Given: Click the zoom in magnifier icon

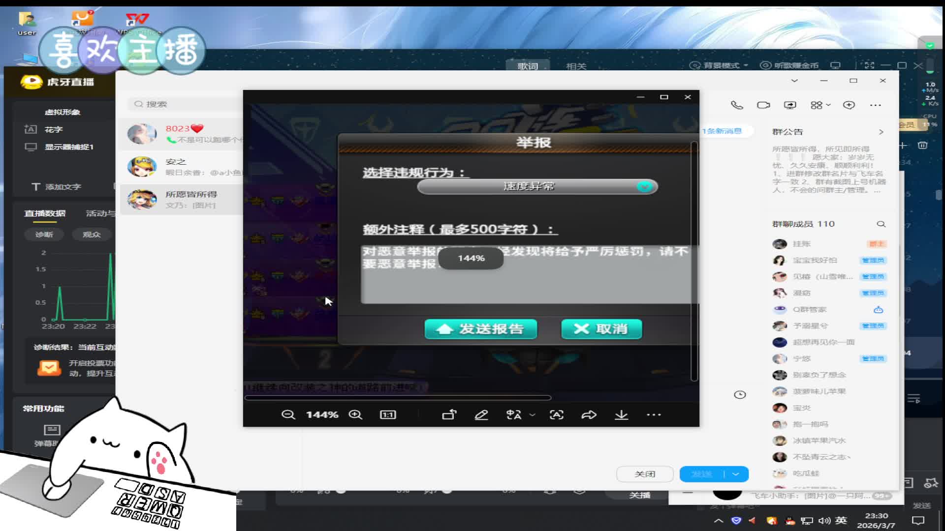Looking at the screenshot, I should [355, 415].
